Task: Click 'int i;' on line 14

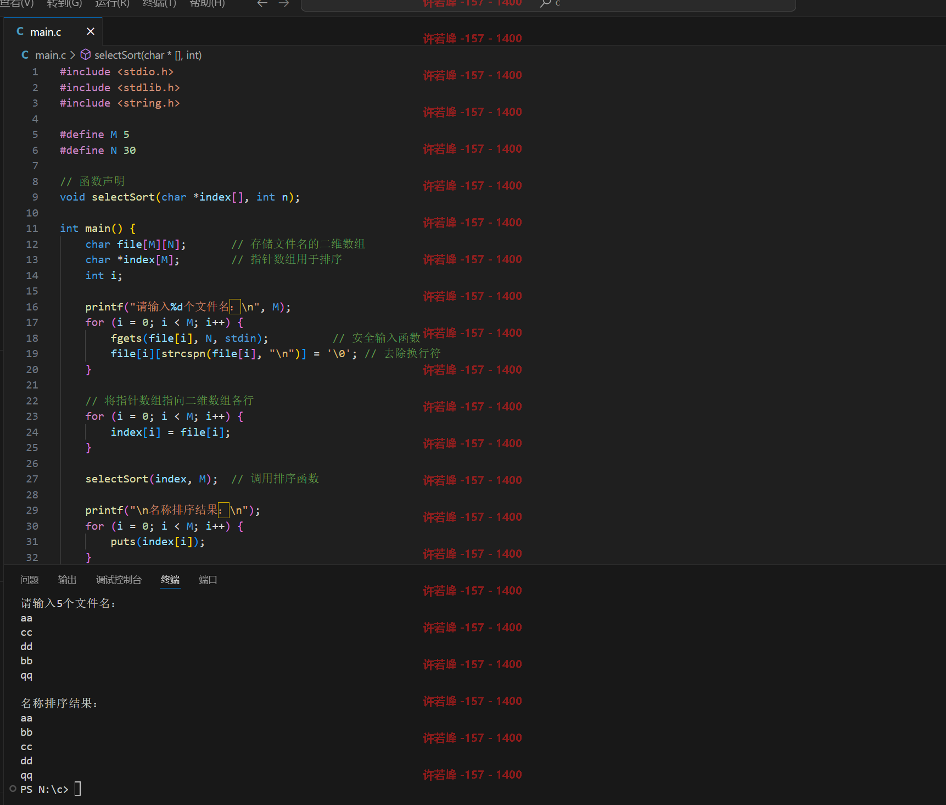Action: (104, 275)
